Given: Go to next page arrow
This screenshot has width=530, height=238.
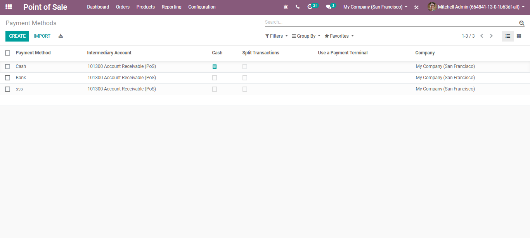Looking at the screenshot, I should [491, 36].
